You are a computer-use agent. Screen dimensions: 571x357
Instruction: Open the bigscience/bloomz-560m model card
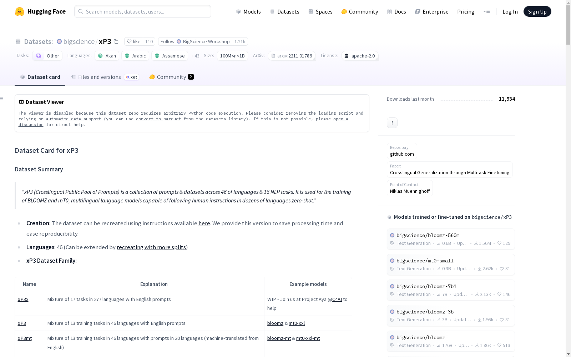[x=451, y=239]
